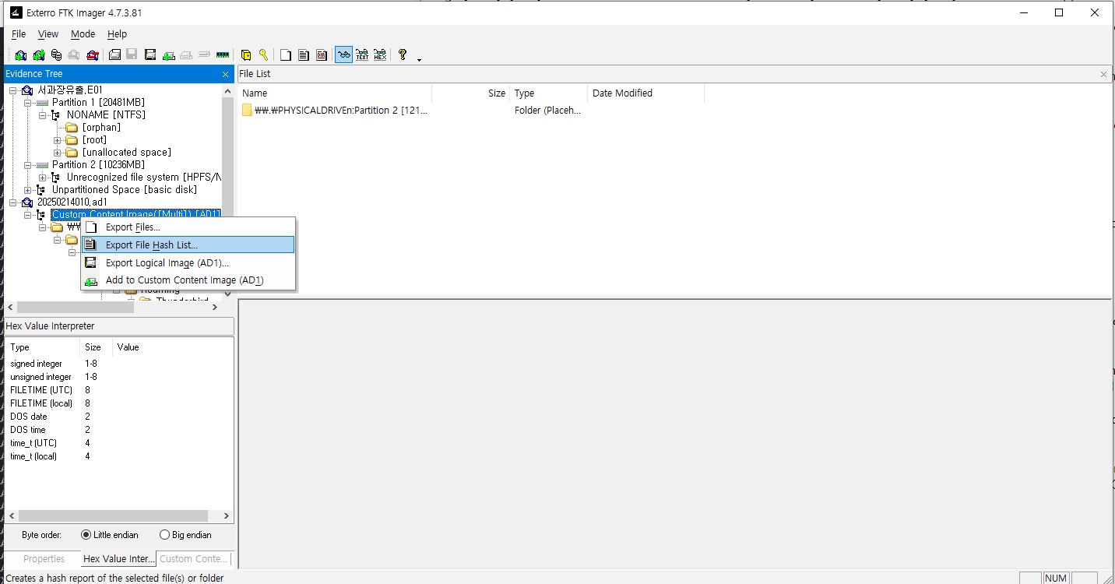This screenshot has height=584, width=1115.
Task: Select automatic file viewer glasses icon
Action: point(343,55)
